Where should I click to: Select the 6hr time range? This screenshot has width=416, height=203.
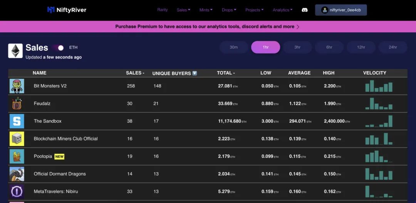click(x=329, y=47)
